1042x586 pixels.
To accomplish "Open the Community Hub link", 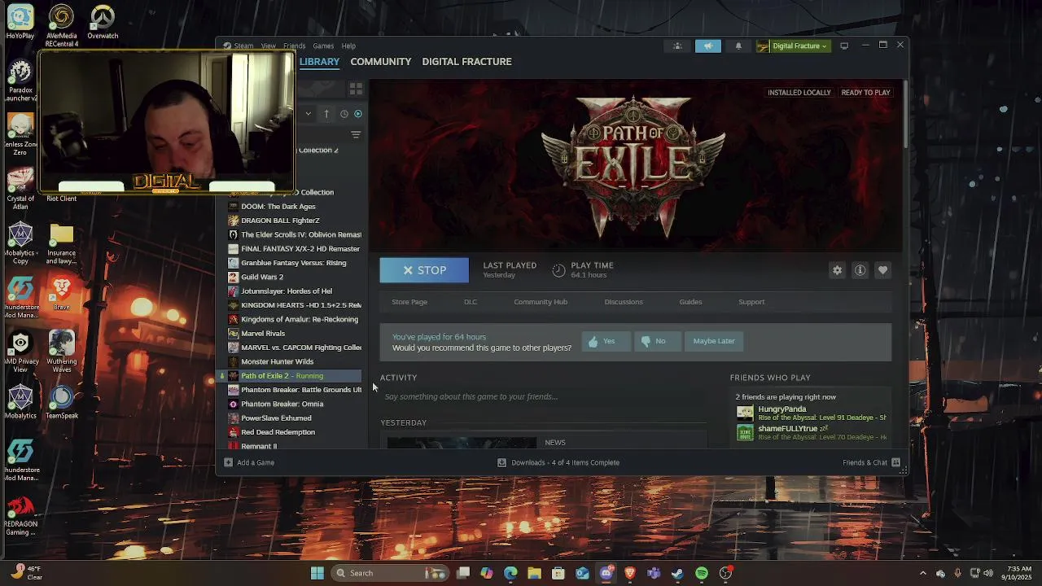I will (541, 302).
